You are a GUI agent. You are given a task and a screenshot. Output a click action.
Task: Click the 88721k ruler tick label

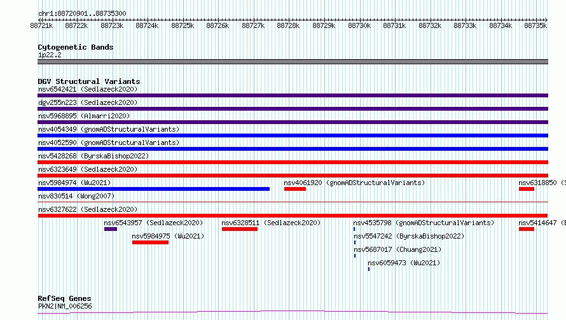41,25
